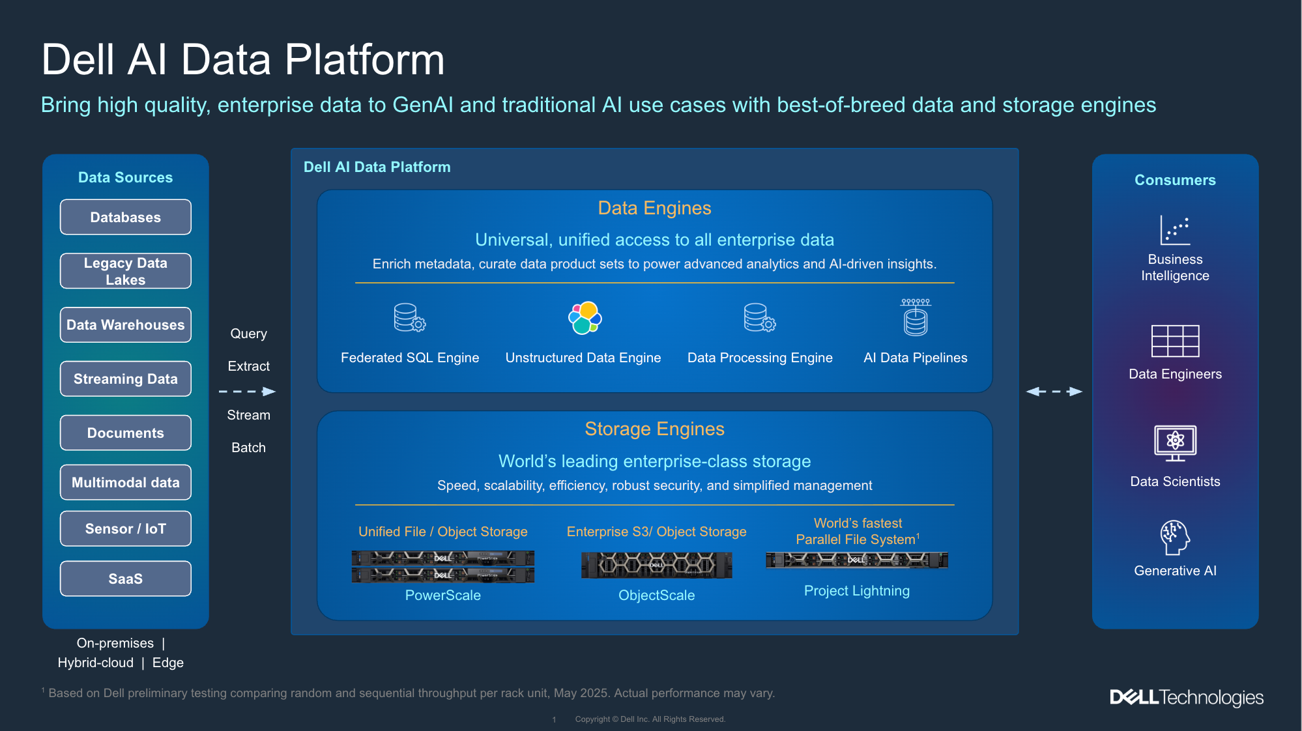Click the main 'Dell AI Data Platform' slide title
This screenshot has width=1302, height=731.
coord(243,60)
